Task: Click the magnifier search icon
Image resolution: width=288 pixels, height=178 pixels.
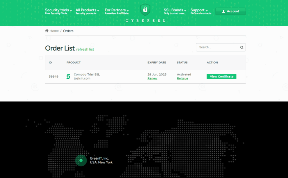Action: coord(242,47)
